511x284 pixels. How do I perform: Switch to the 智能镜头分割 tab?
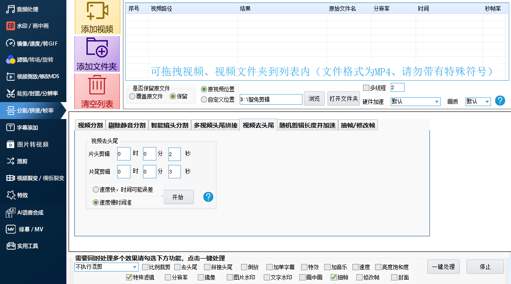tap(169, 125)
